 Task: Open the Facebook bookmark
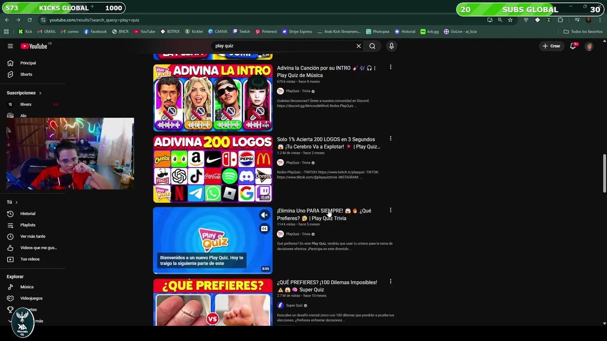coord(95,32)
